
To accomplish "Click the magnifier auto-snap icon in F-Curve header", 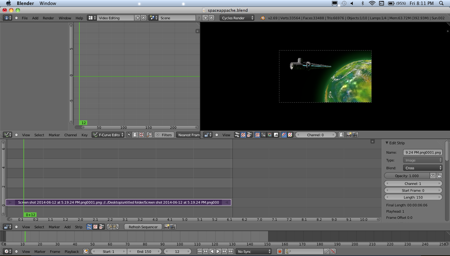I will coord(149,135).
